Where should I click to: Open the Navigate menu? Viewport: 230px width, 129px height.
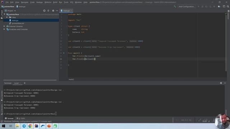[x=24, y=2]
